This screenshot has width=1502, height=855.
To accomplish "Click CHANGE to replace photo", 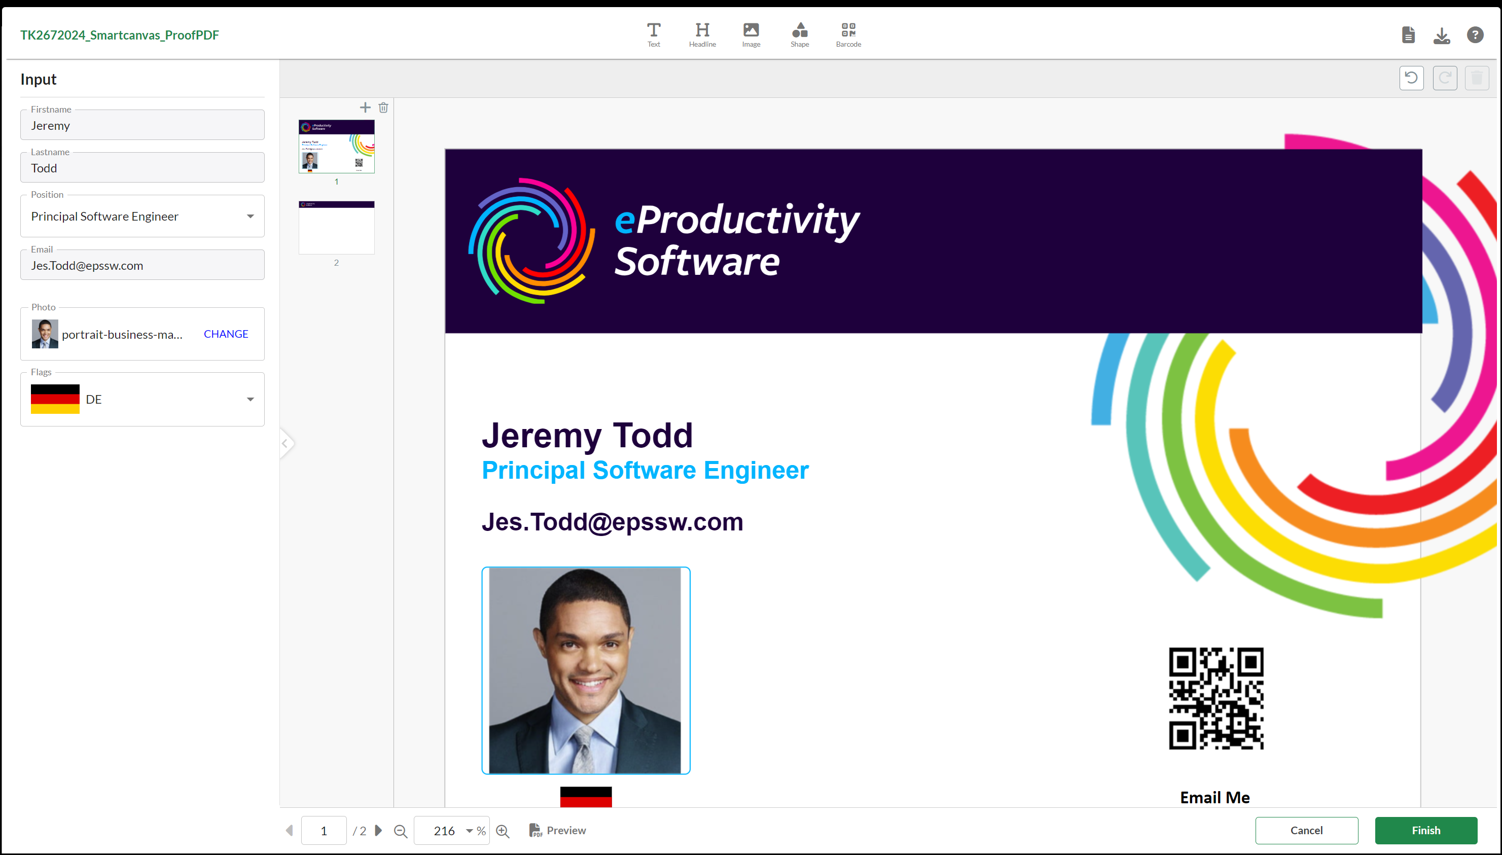I will point(226,334).
